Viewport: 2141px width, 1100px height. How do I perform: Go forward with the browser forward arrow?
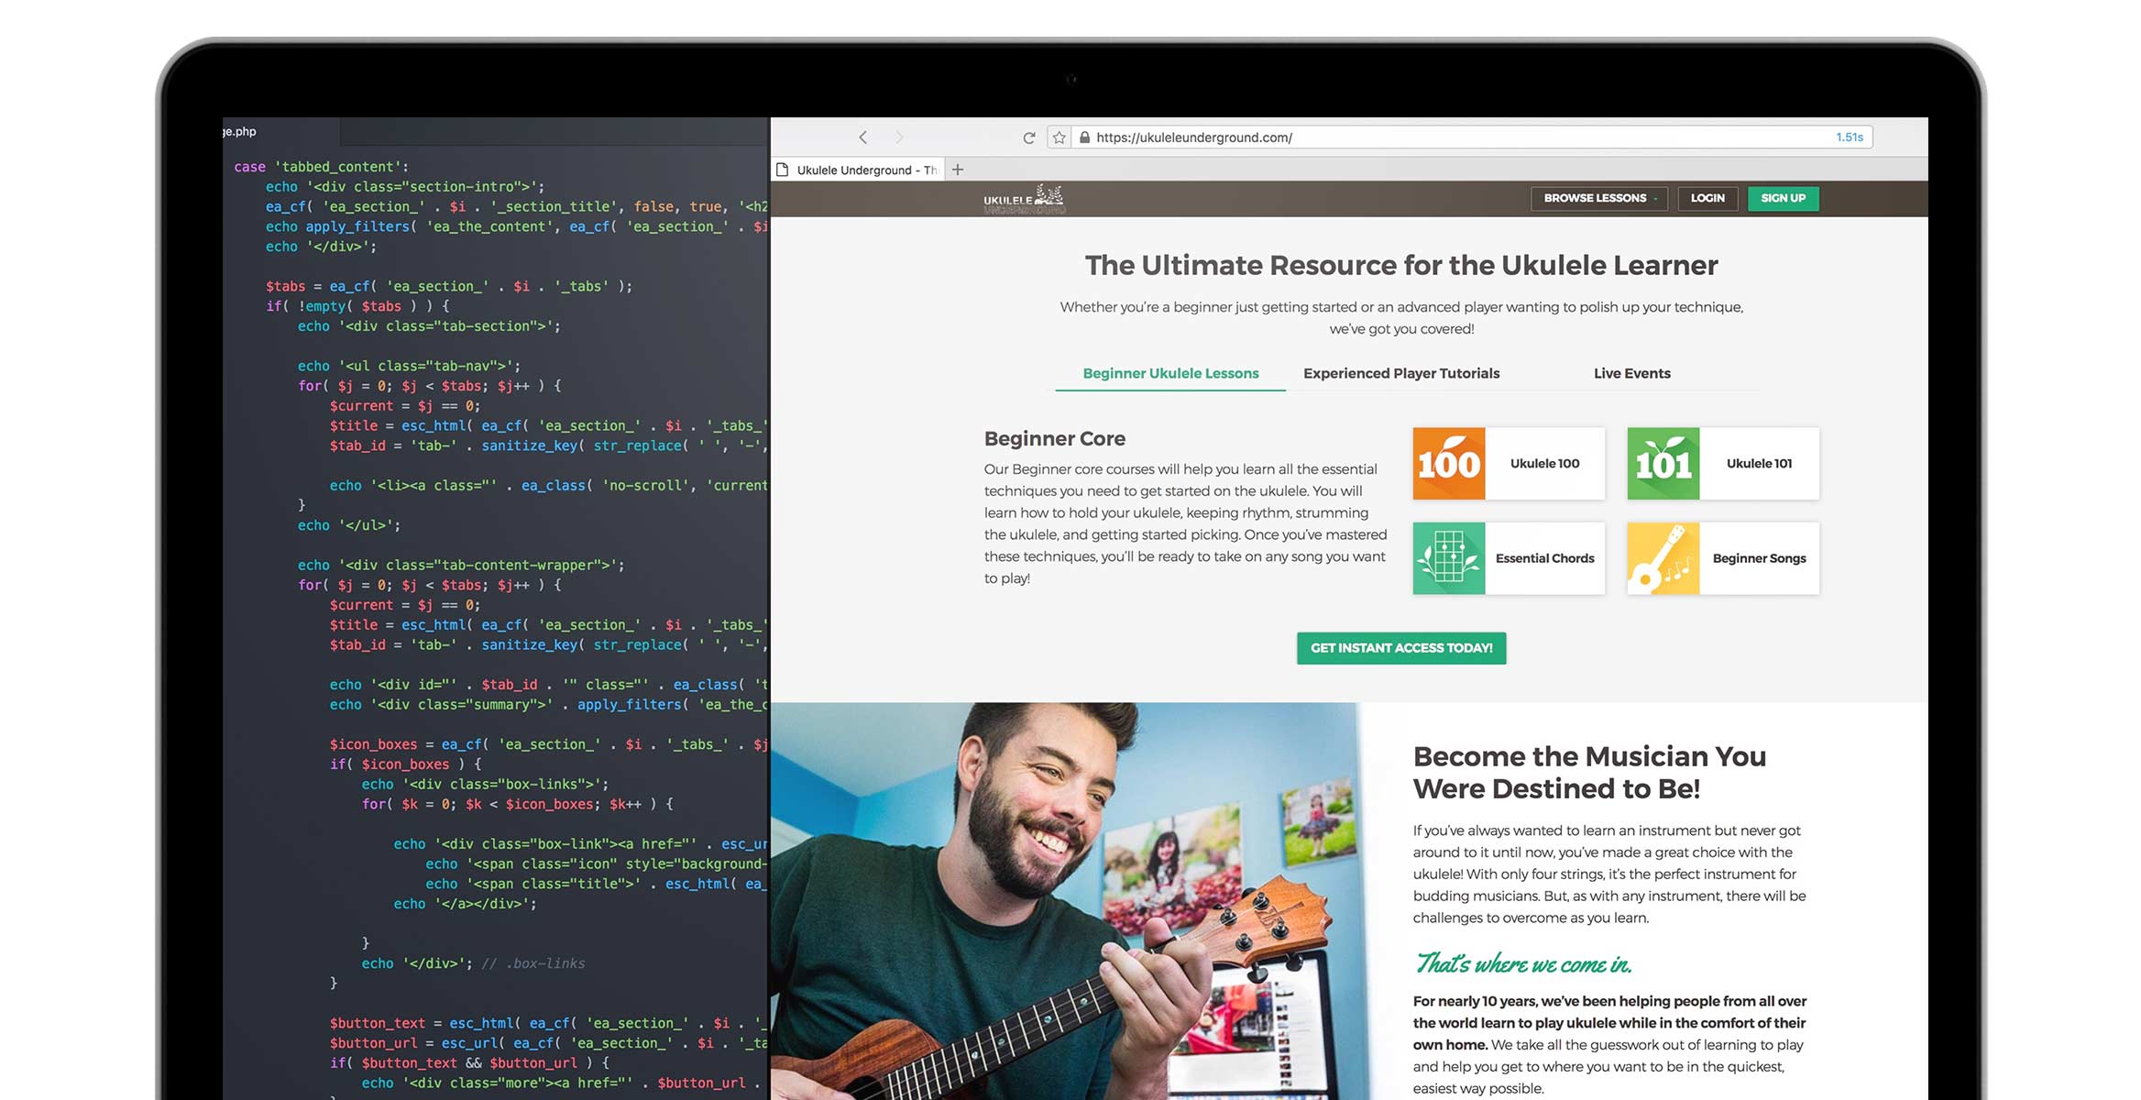(x=899, y=137)
